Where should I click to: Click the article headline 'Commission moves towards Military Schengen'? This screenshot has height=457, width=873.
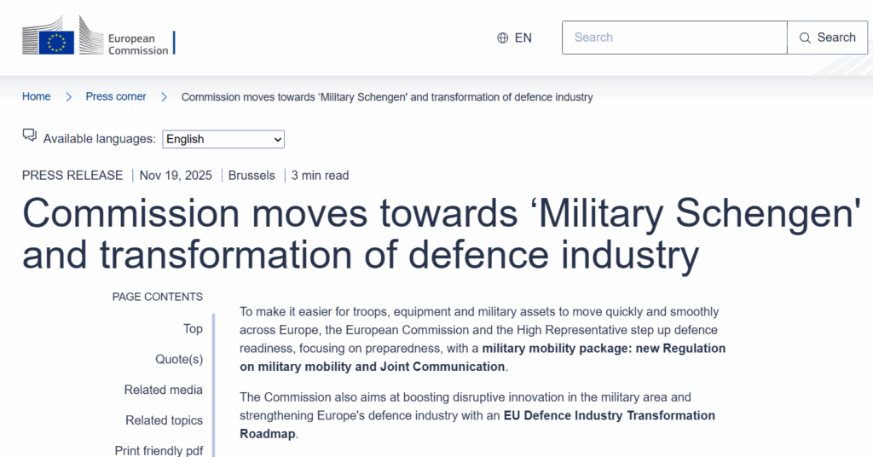click(x=442, y=234)
